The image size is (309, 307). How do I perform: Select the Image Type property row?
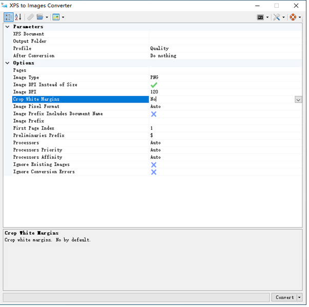[77, 78]
